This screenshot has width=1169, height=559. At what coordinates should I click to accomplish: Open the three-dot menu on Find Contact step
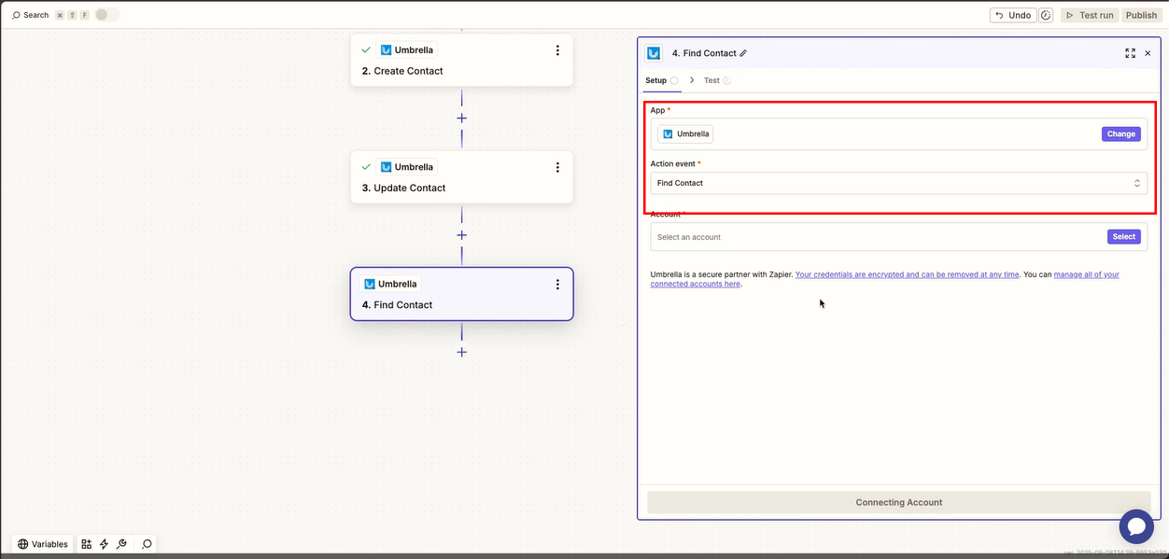coord(557,285)
